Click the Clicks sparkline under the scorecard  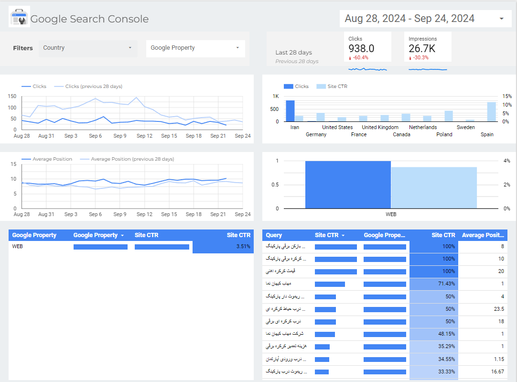(x=367, y=69)
